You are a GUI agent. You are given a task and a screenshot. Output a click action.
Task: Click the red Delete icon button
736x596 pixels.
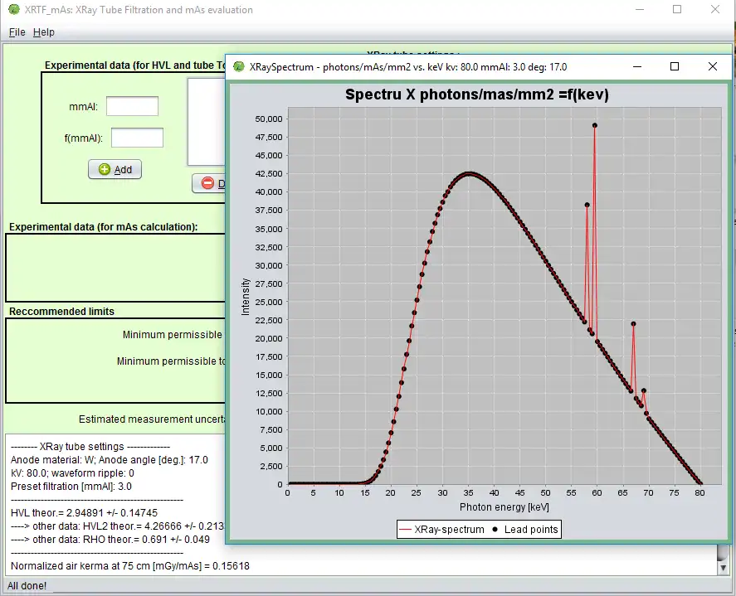pyautogui.click(x=207, y=183)
